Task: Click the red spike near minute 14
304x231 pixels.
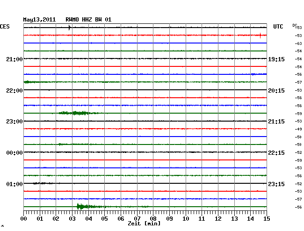Action: point(260,35)
